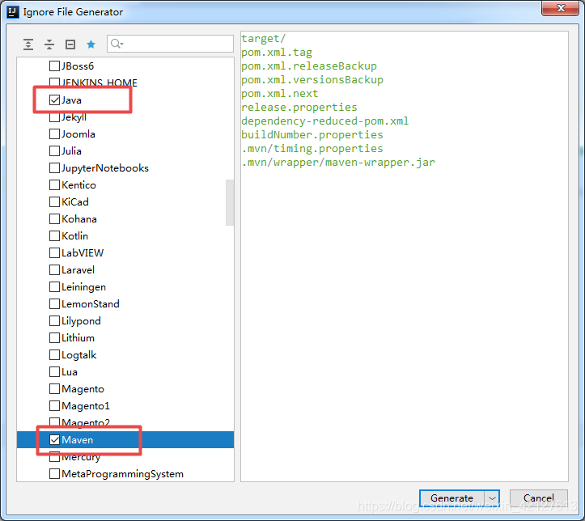Check the Lithium checkbox
Image resolution: width=585 pixels, height=521 pixels.
(54, 337)
